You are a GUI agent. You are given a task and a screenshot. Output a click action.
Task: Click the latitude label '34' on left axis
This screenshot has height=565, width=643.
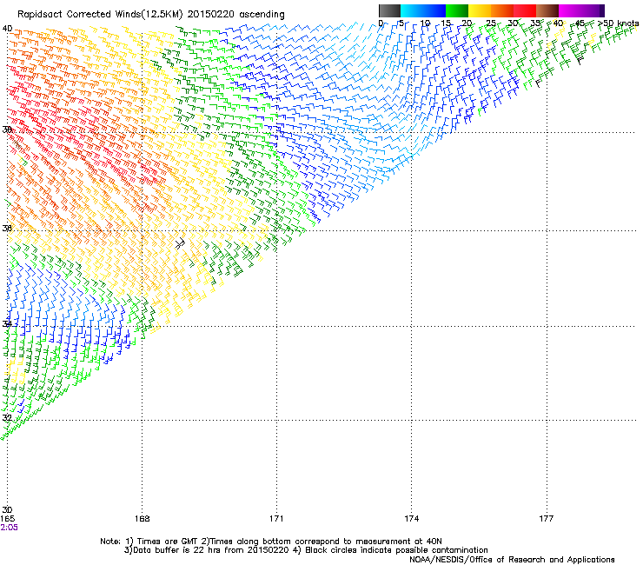pyautogui.click(x=7, y=323)
